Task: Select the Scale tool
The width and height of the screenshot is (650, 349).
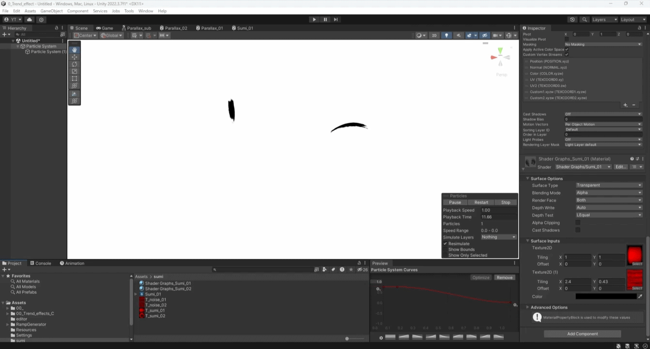Action: tap(75, 71)
